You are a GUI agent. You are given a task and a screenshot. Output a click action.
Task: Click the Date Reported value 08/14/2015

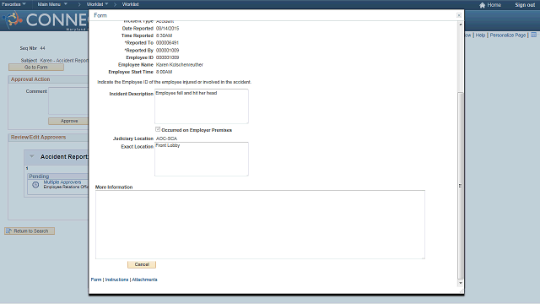click(x=167, y=28)
